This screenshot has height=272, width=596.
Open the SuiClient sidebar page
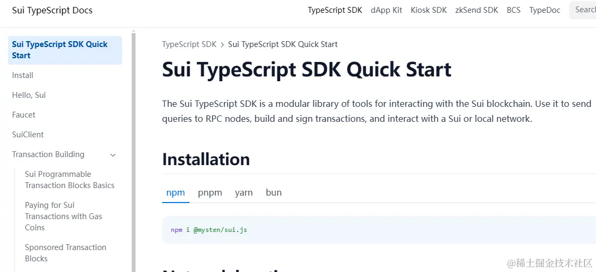pyautogui.click(x=28, y=135)
